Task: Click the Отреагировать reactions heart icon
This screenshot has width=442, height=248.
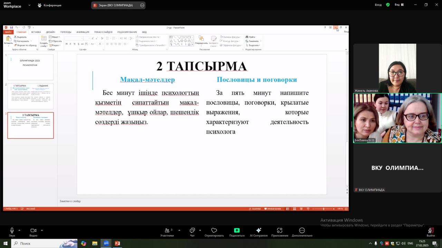Action: (x=214, y=230)
